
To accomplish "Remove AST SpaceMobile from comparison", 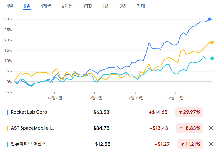I will (211, 128).
